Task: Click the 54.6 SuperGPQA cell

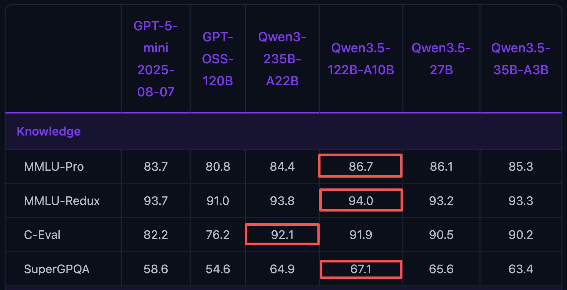Action: [x=218, y=269]
